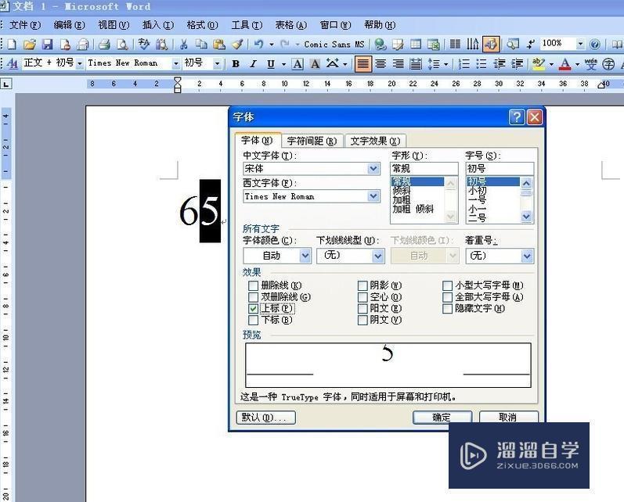The width and height of the screenshot is (624, 502).
Task: Enable the 小型大写字母 checkbox
Action: coord(447,285)
